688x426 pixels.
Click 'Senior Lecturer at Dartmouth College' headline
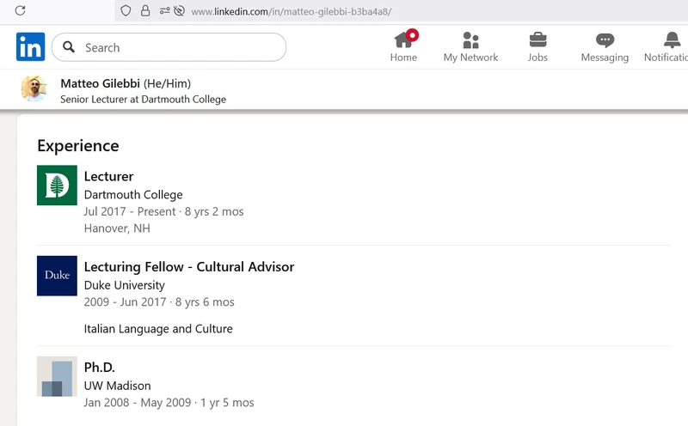point(143,100)
